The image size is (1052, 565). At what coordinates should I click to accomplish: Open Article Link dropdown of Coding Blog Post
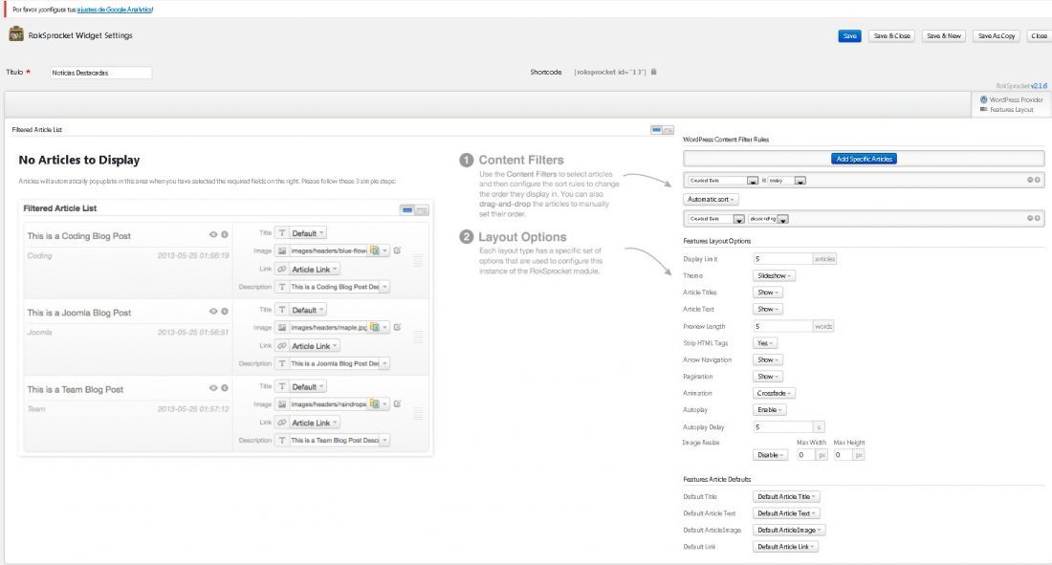(x=315, y=269)
